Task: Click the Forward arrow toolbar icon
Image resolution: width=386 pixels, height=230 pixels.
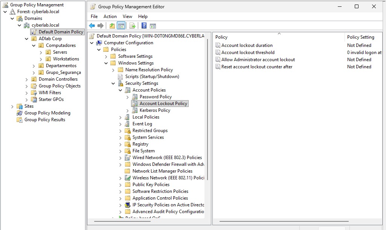Action: coord(101,26)
